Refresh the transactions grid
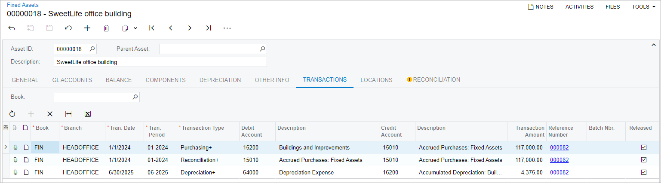This screenshot has height=183, width=661. (12, 114)
